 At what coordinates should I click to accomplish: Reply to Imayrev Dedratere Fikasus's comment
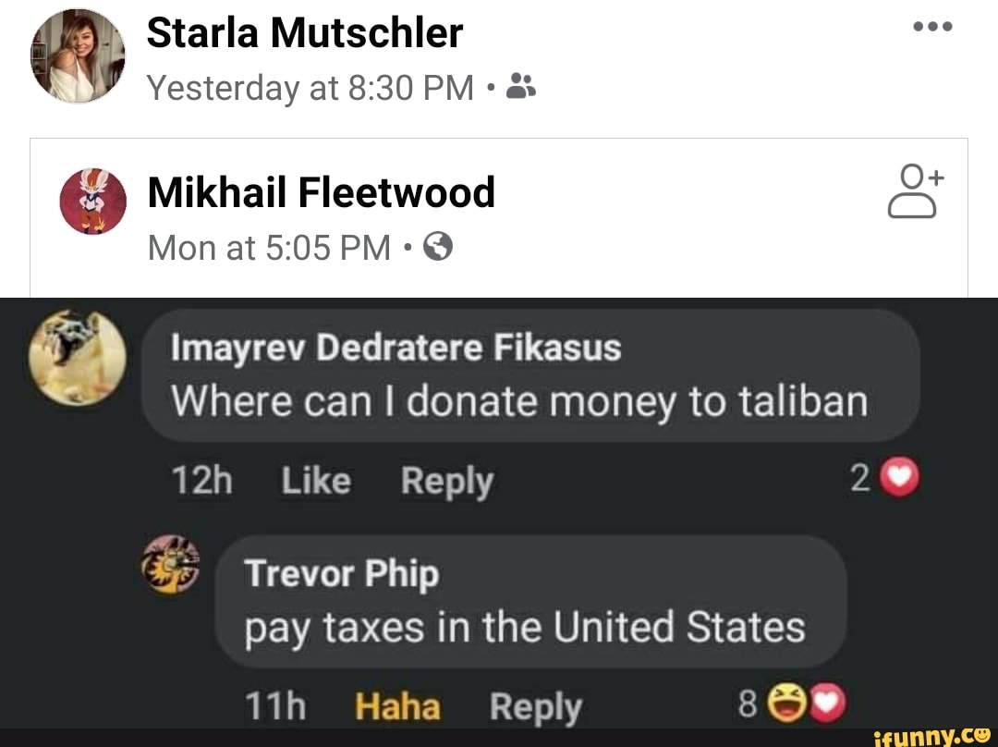coord(446,480)
